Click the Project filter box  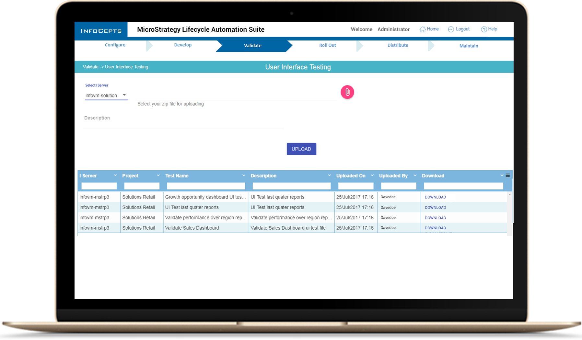click(142, 186)
